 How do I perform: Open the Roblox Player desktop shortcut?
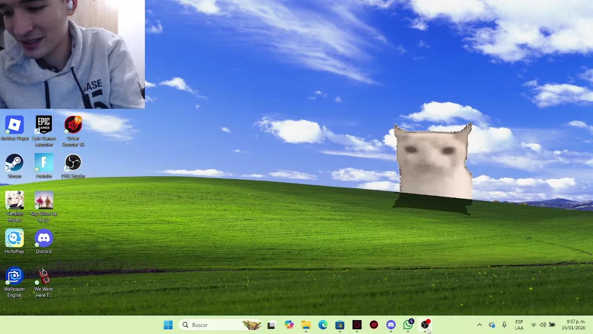14,128
